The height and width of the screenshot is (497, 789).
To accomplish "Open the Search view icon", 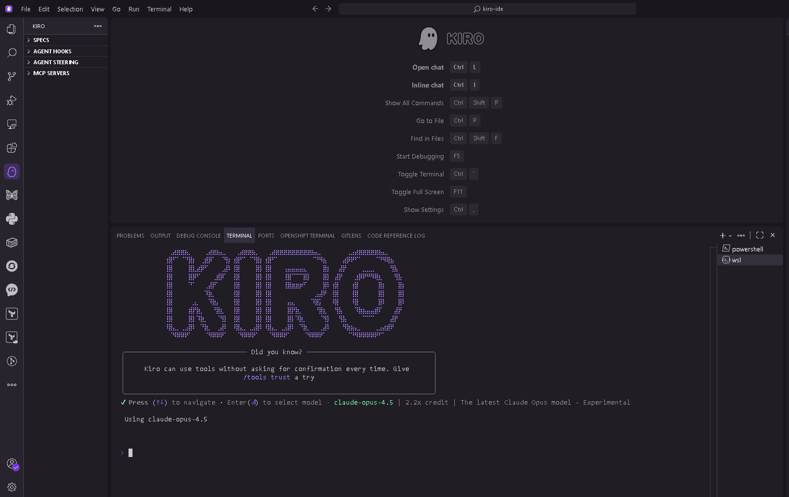I will tap(11, 53).
